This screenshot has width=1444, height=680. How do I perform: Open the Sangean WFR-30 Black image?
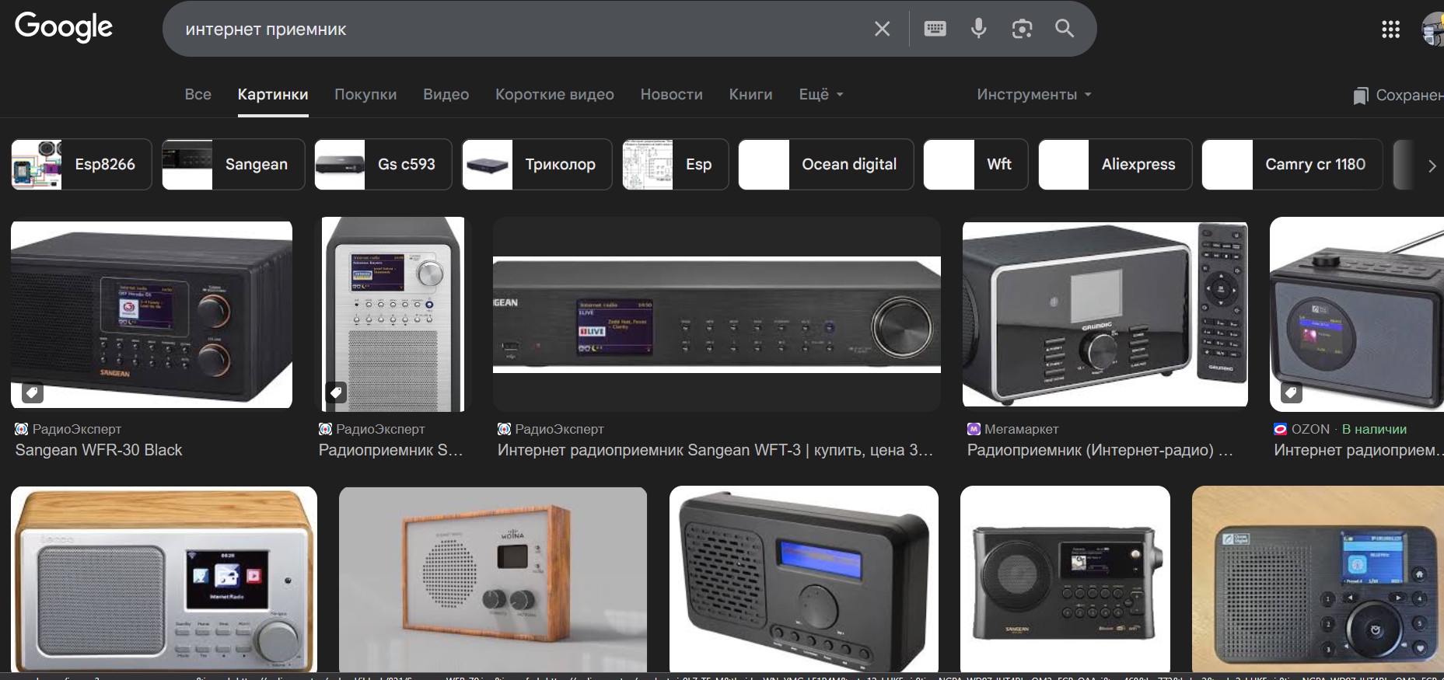(152, 314)
